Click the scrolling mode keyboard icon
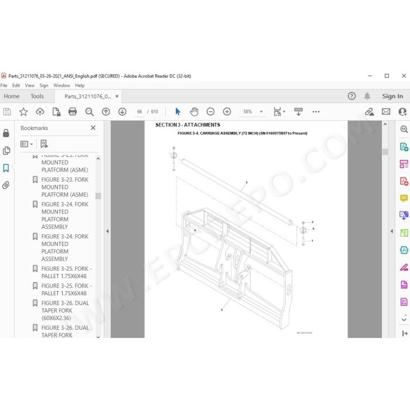Image resolution: width=410 pixels, height=410 pixels. [x=298, y=112]
